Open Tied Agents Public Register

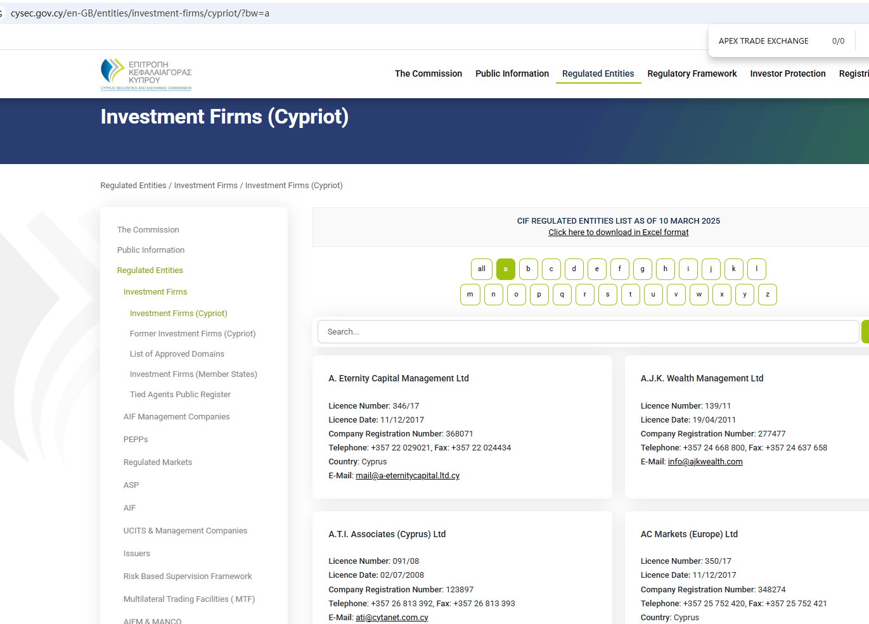coord(180,395)
